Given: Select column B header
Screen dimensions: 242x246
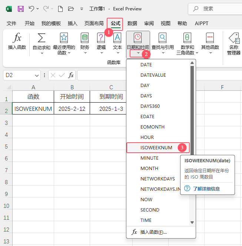Looking at the screenshot, I should pos(72,87).
